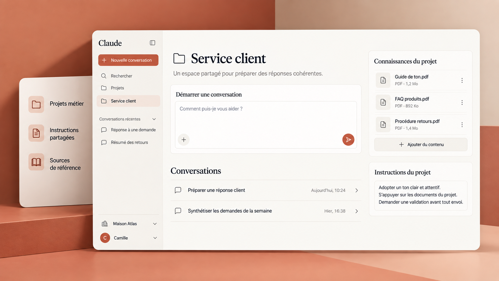The image size is (499, 281).
Task: Click the large folder icon next to Service client title
Action: pyautogui.click(x=179, y=58)
